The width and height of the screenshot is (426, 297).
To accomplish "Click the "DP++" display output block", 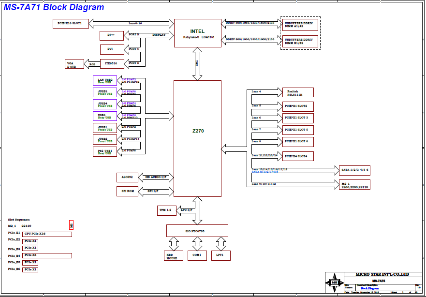I will (x=112, y=36).
